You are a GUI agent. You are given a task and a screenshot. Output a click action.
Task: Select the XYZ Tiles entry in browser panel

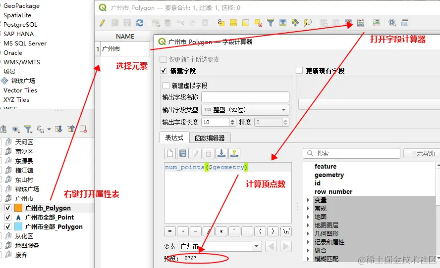point(16,100)
